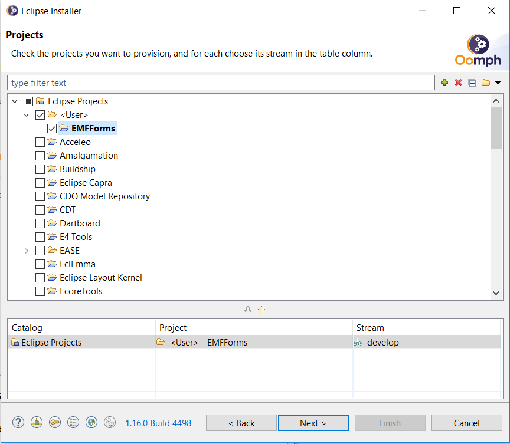Viewport: 510px width, 444px height.
Task: Click the develop stream branch icon
Action: click(x=358, y=343)
